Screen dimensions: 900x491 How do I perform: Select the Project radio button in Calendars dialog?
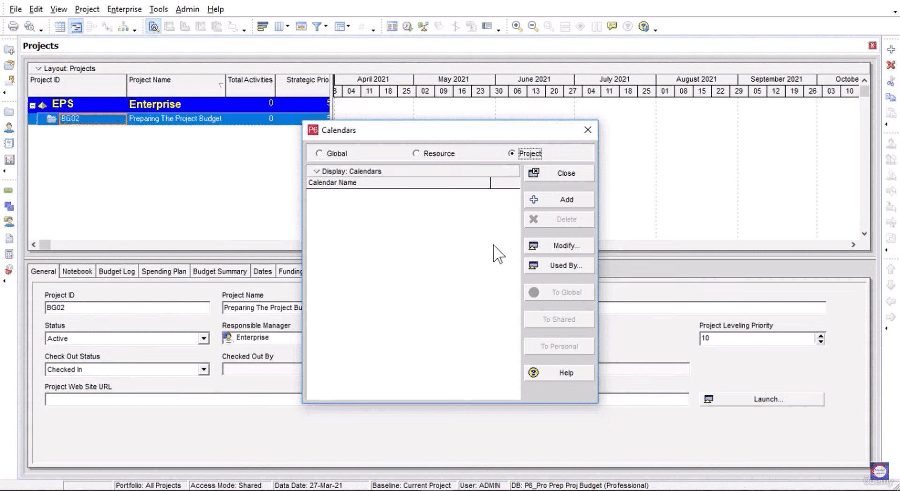(x=511, y=153)
